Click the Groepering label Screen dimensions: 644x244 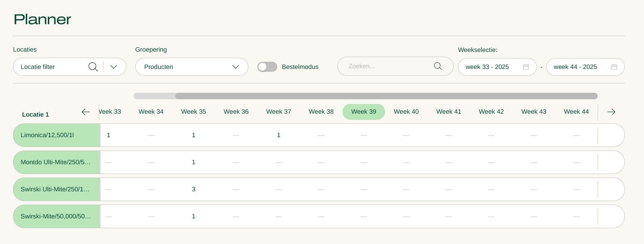(151, 50)
